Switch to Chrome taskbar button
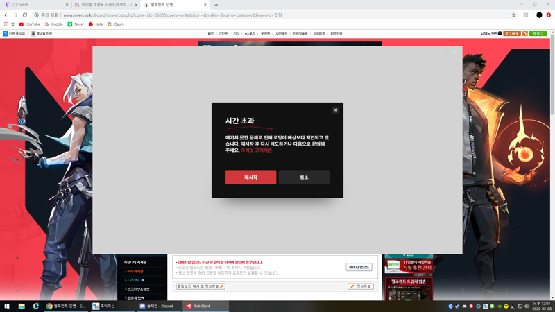The image size is (555, 312). [66, 306]
